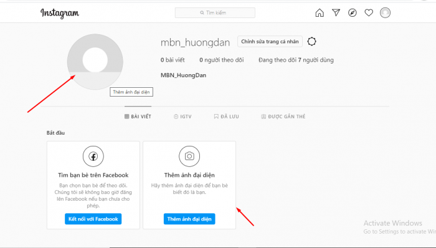The width and height of the screenshot is (436, 248).
Task: Click Kết nối với Facebook button
Action: tap(93, 219)
